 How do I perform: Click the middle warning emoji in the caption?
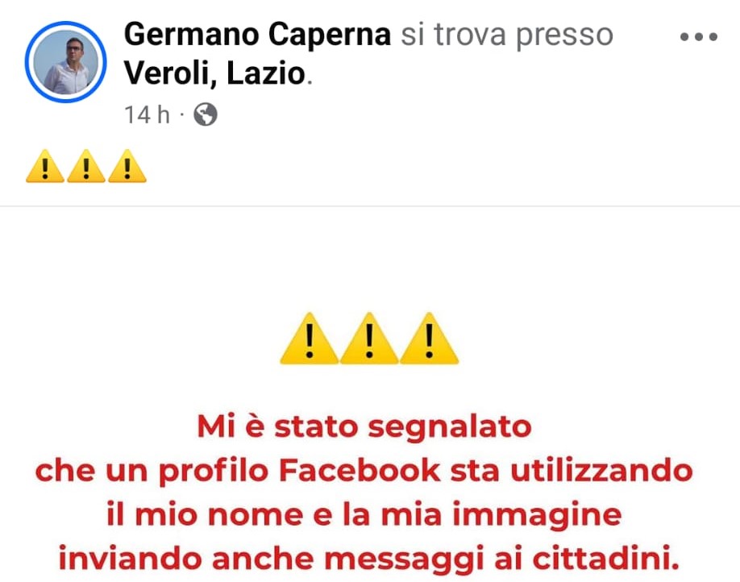[86, 166]
